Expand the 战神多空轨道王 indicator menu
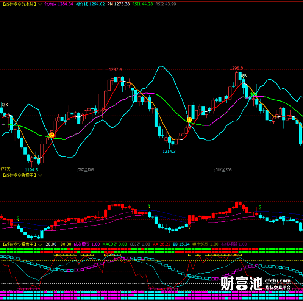 pyautogui.click(x=40, y=176)
